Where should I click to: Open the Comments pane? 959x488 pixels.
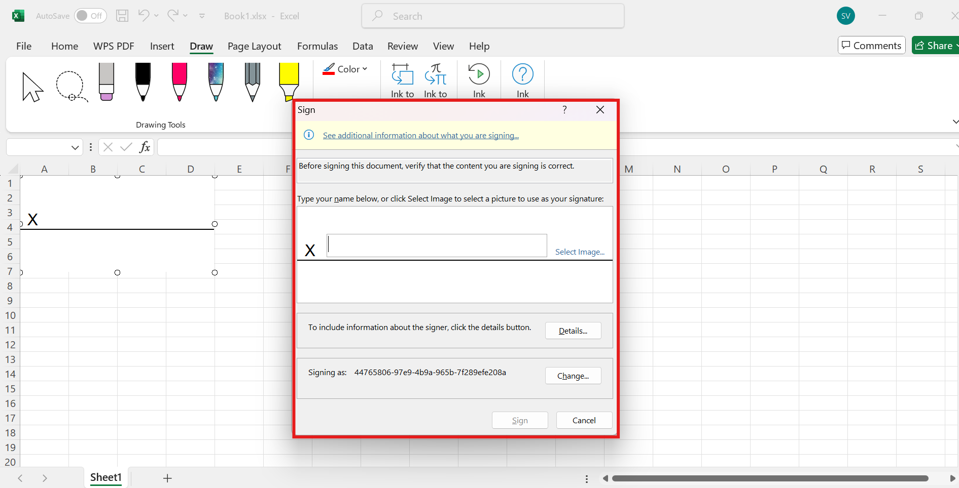(872, 46)
